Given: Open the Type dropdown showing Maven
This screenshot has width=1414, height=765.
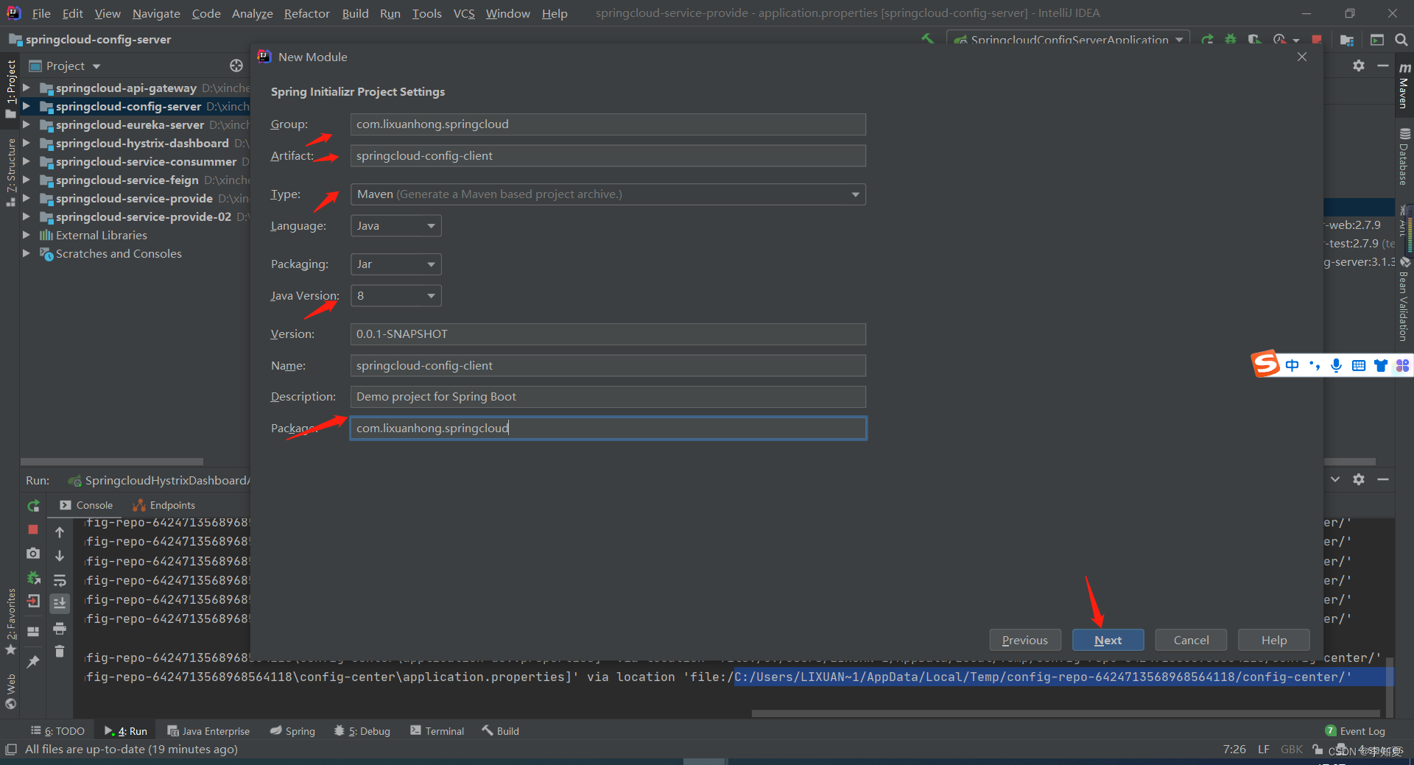Looking at the screenshot, I should 608,194.
